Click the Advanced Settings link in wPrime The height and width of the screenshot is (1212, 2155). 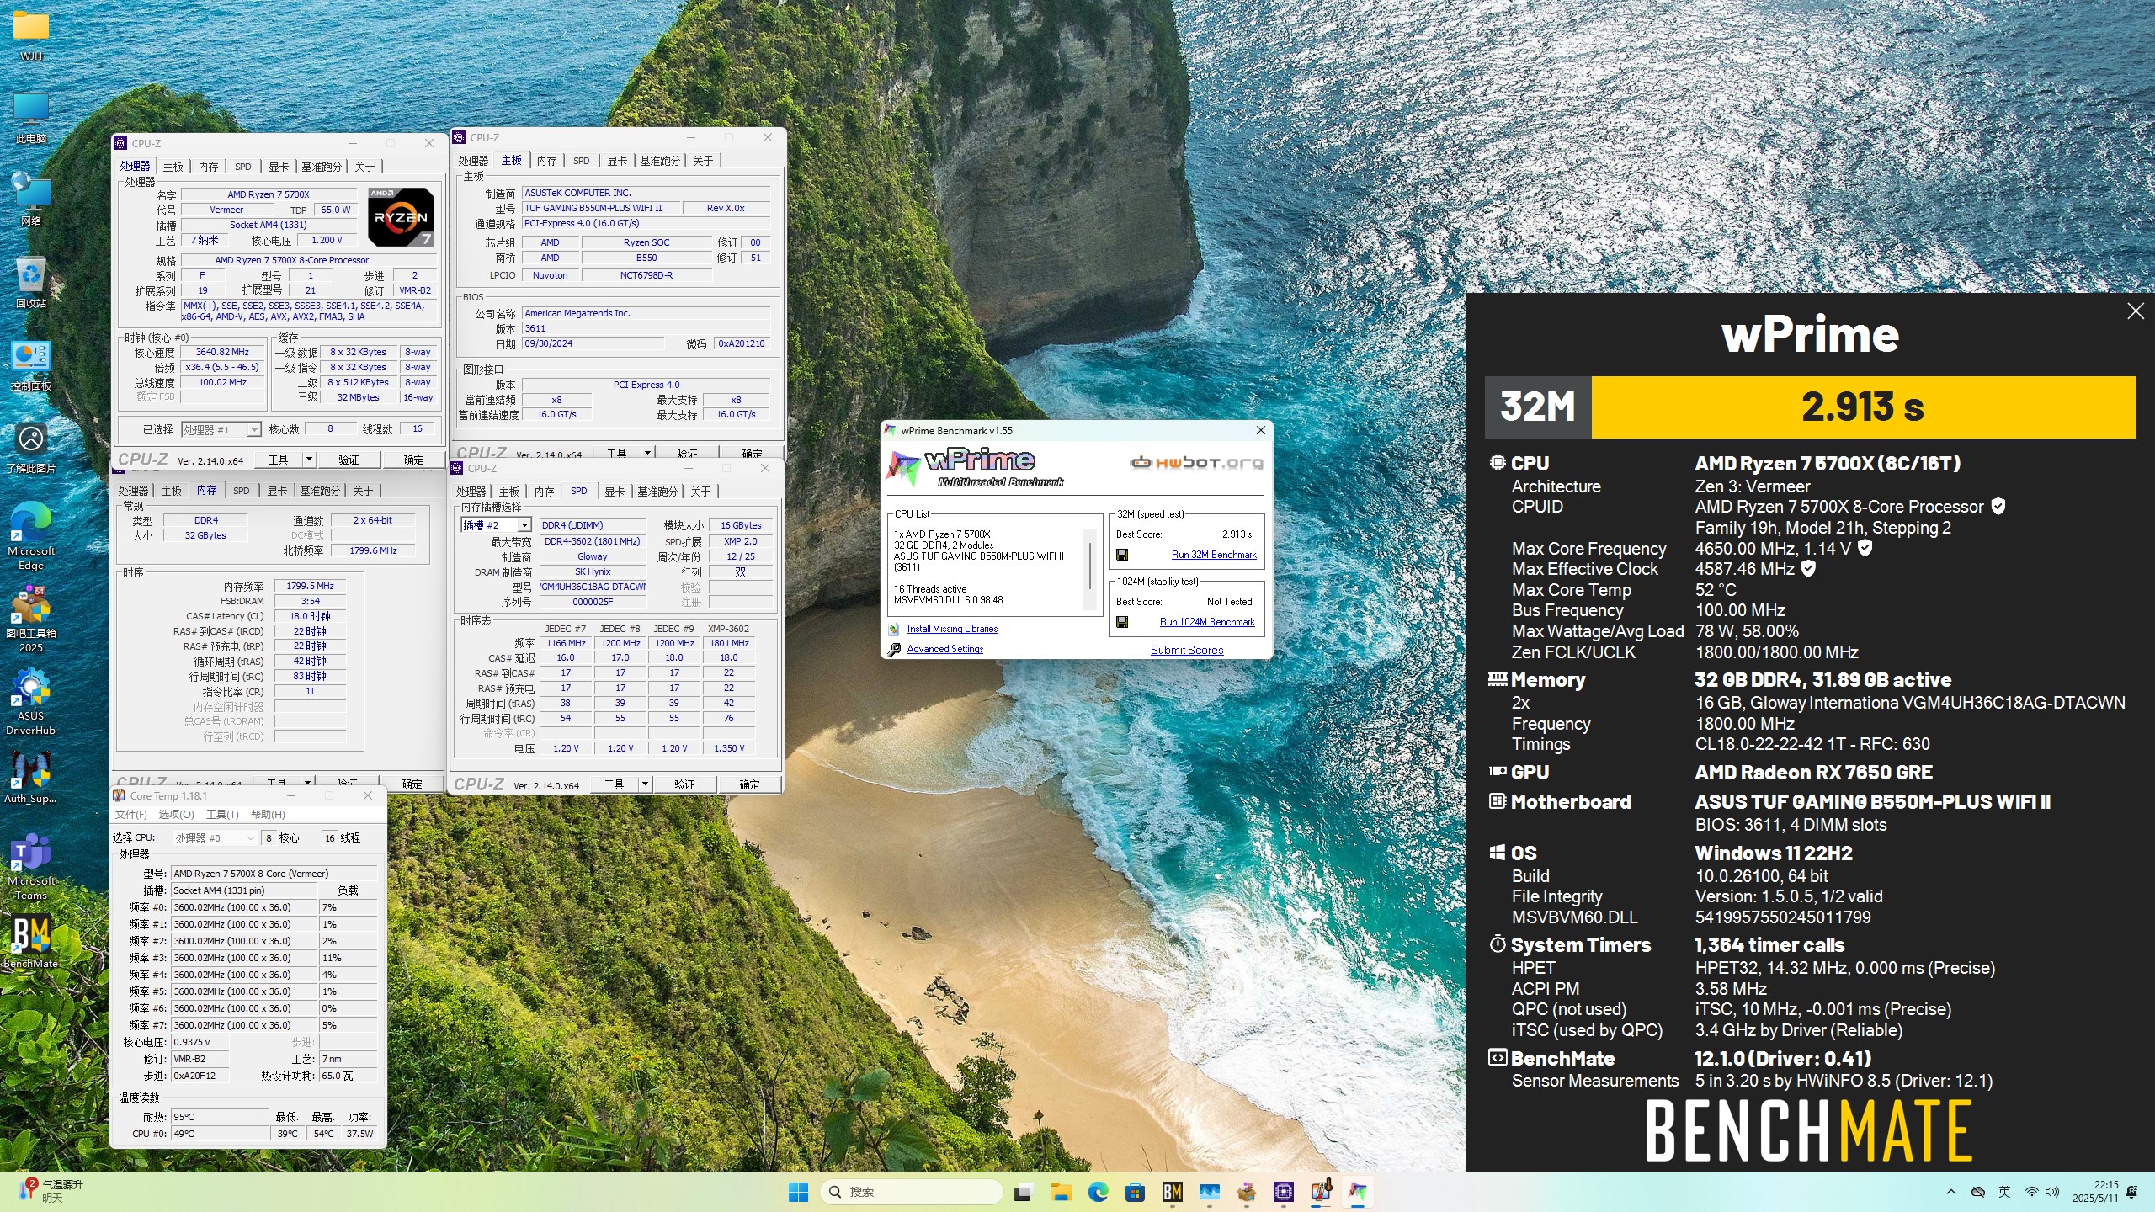[945, 649]
